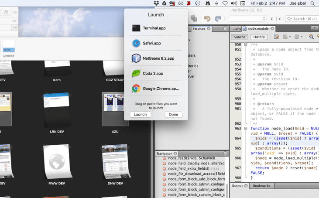The width and height of the screenshot is (319, 198).
Task: Click the clapperboard menu bar icon
Action: (172, 3)
